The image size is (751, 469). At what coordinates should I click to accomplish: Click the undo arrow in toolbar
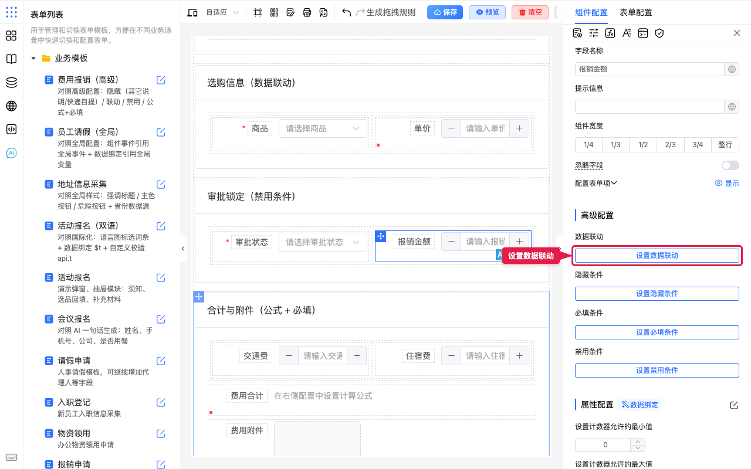coord(346,12)
